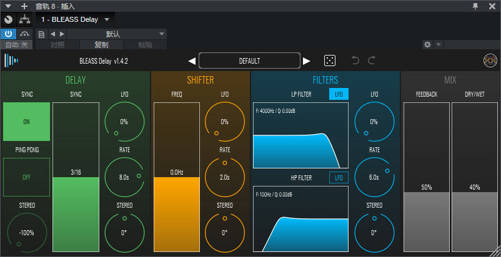The width and height of the screenshot is (501, 257).
Task: Open the 默认 preset dropdown
Action: pos(117,34)
